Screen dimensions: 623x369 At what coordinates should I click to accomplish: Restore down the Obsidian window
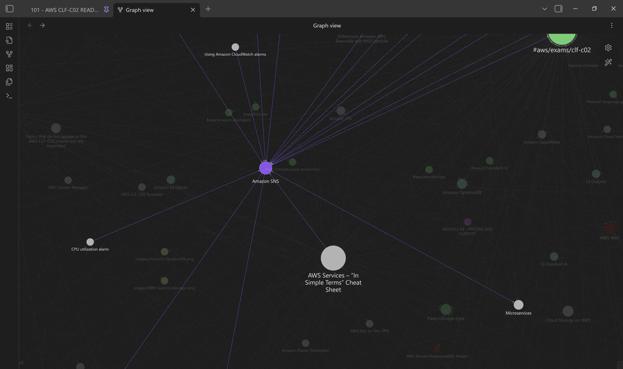[x=594, y=9]
